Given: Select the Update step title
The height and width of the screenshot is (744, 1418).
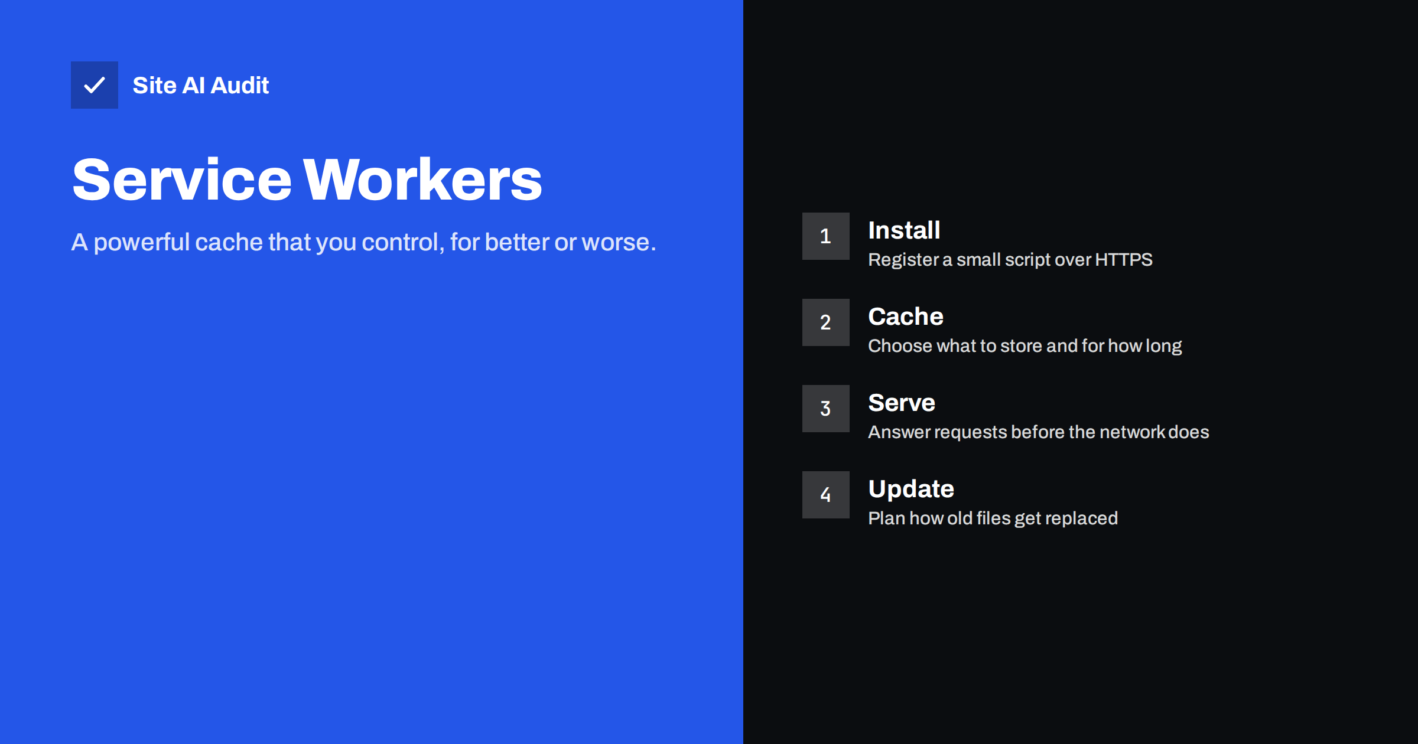Looking at the screenshot, I should click(x=911, y=489).
